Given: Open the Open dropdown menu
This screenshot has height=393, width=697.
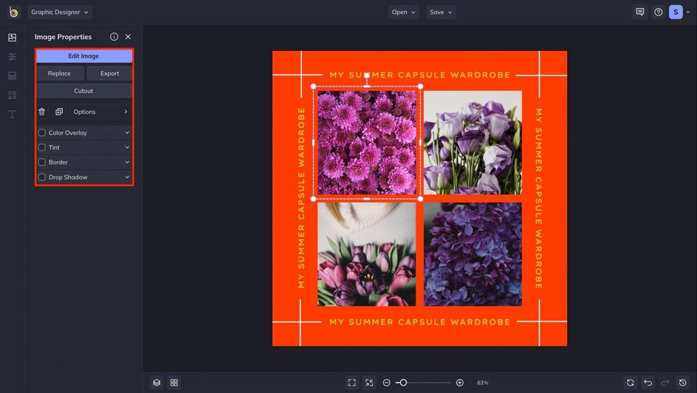Looking at the screenshot, I should pos(404,12).
